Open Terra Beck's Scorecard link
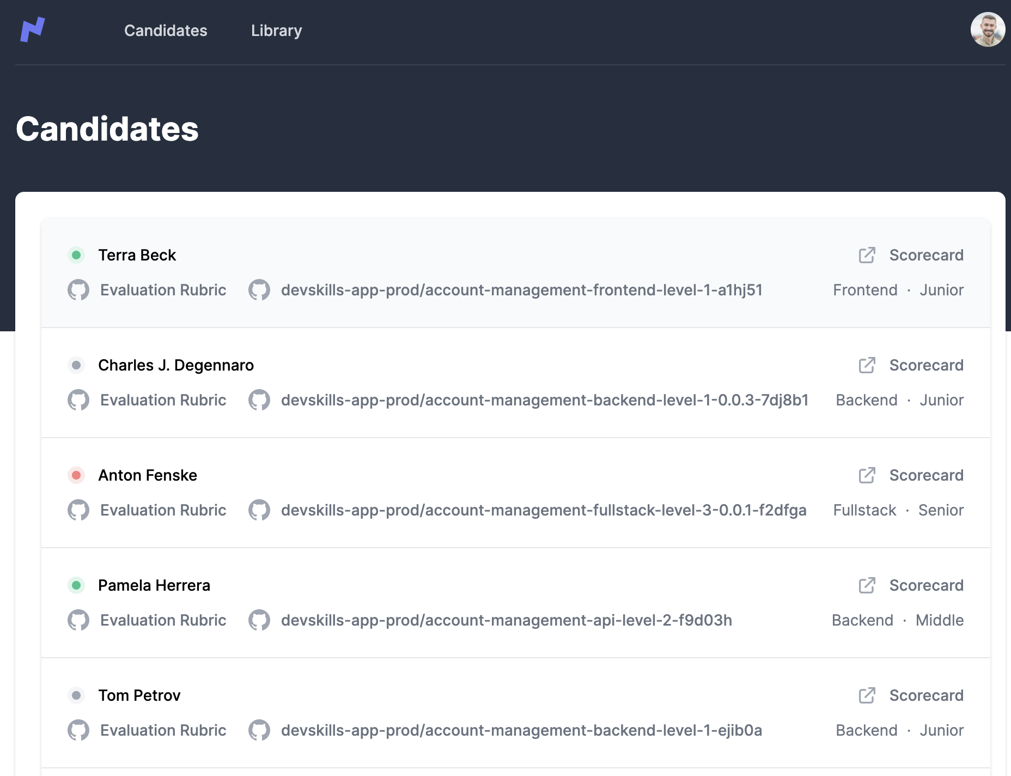This screenshot has height=776, width=1011. [x=927, y=255]
